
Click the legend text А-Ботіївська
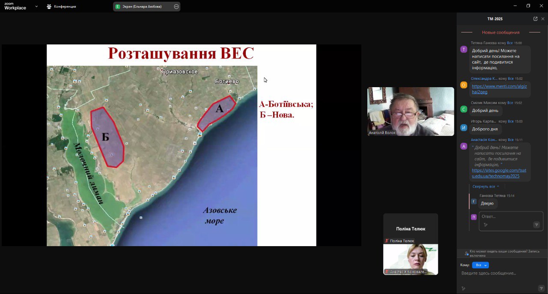pyautogui.click(x=286, y=104)
